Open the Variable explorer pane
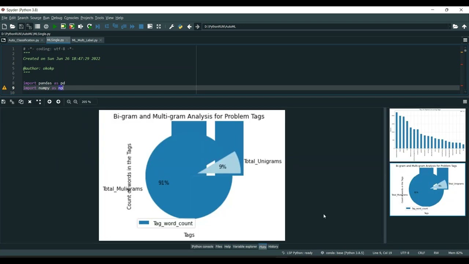 pos(245,247)
